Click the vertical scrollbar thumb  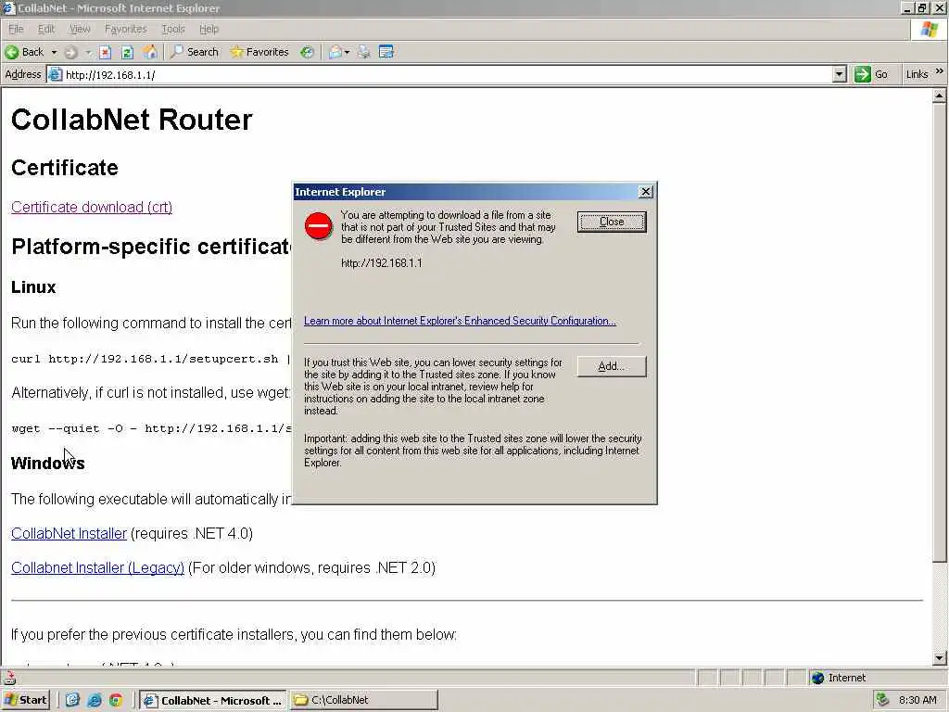940,332
